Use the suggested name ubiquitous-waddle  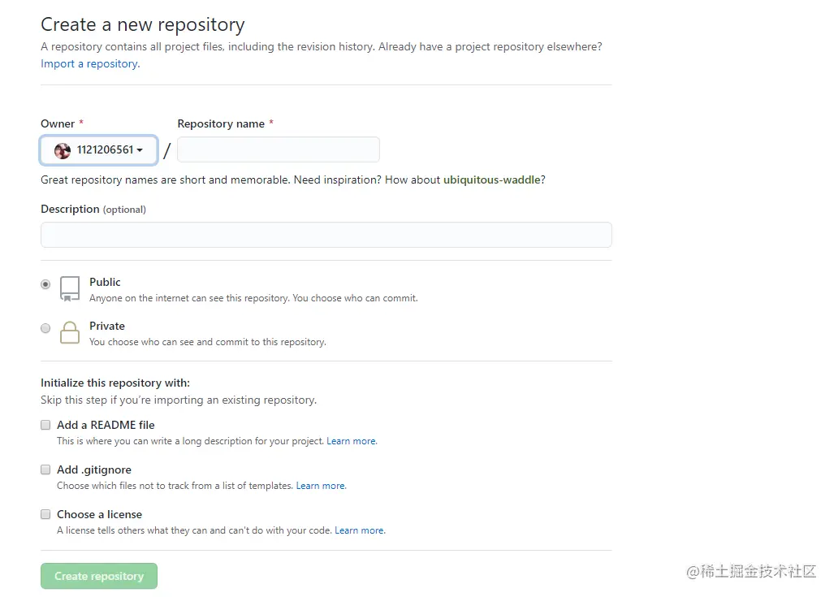[491, 180]
